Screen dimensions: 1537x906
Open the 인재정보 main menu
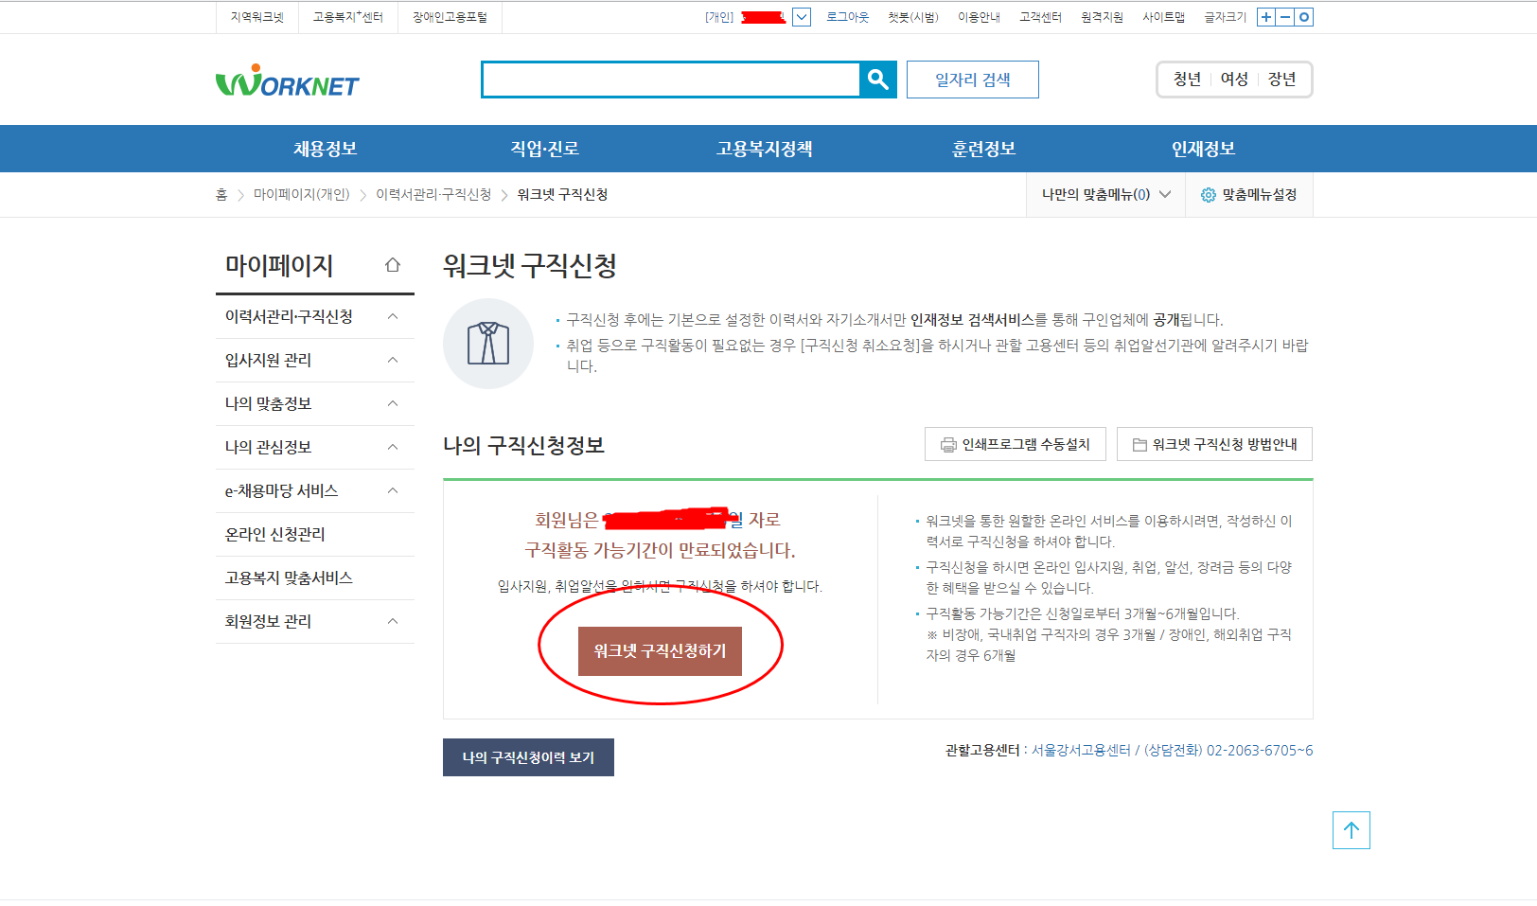1203,149
